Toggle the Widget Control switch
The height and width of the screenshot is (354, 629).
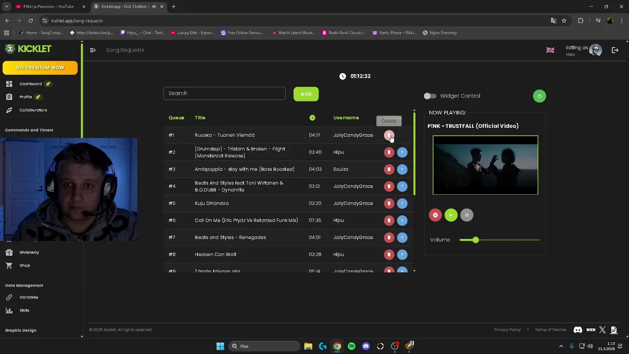click(x=430, y=96)
